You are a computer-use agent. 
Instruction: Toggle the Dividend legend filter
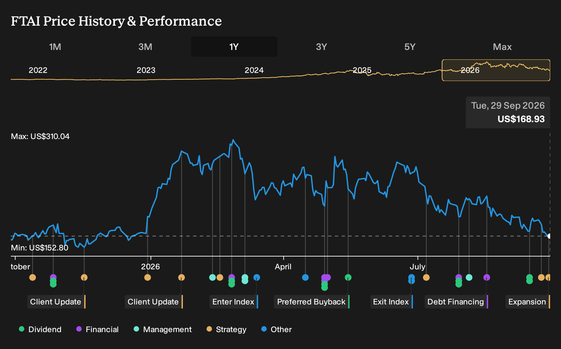pos(40,329)
